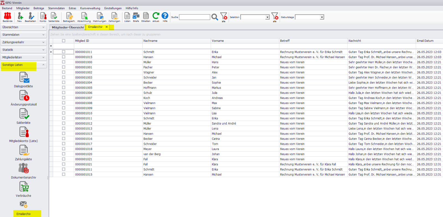Click the Bestände toolbar icon
This screenshot has height=217, width=443.
[x=7, y=17]
